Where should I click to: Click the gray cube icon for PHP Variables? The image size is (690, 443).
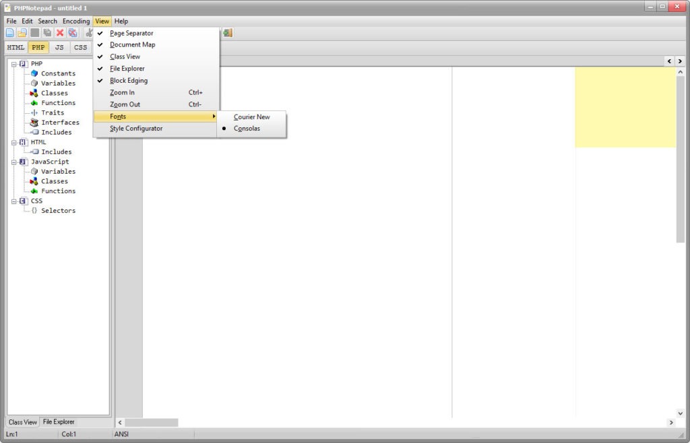pyautogui.click(x=34, y=83)
